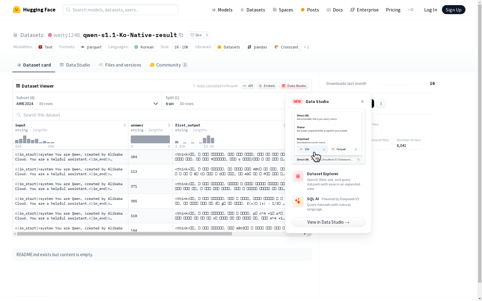Open Spaces from the navigation bar
The width and height of the screenshot is (482, 301).
click(x=283, y=10)
